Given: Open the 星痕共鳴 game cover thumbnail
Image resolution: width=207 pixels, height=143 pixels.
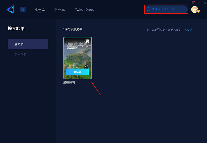Looking at the screenshot, I should tap(77, 58).
